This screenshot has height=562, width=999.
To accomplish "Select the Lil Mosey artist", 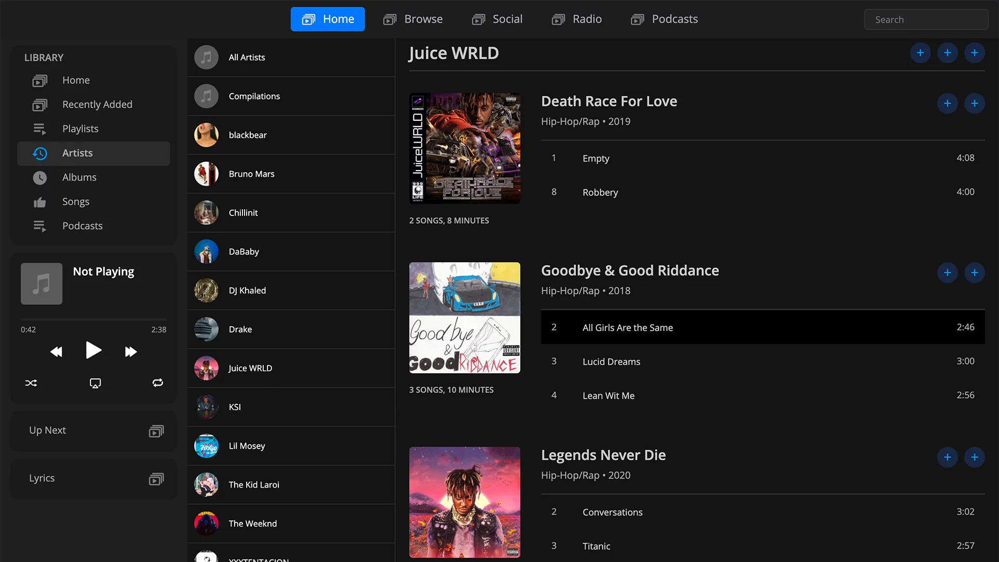I will pyautogui.click(x=291, y=446).
